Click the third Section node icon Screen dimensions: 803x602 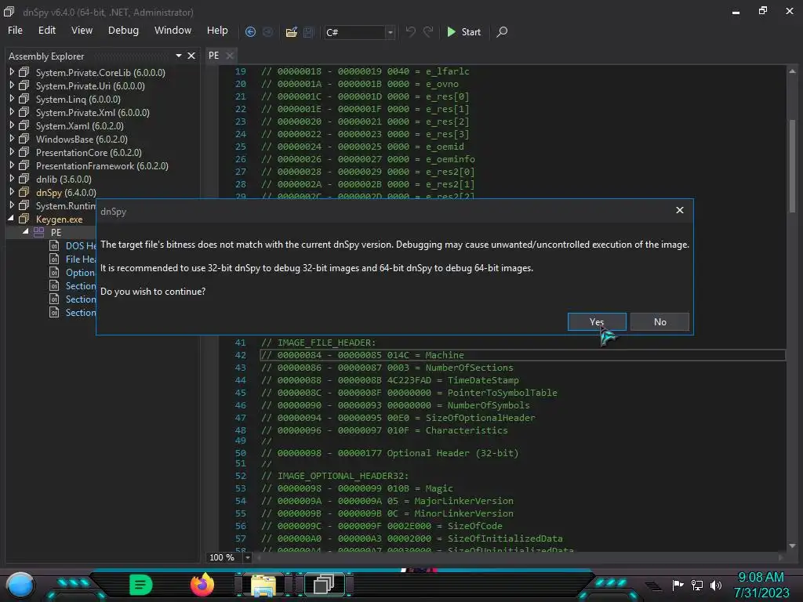click(x=54, y=312)
